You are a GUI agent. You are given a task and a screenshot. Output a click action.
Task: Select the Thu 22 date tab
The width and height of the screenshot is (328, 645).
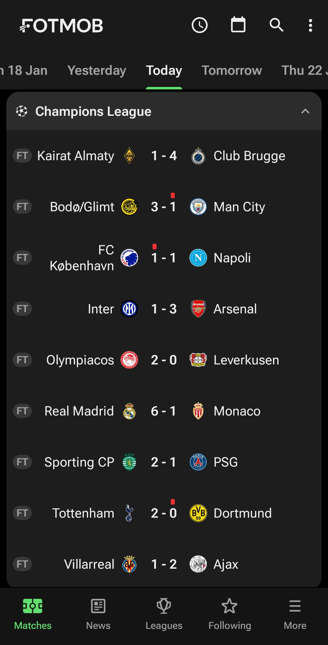[x=304, y=71]
